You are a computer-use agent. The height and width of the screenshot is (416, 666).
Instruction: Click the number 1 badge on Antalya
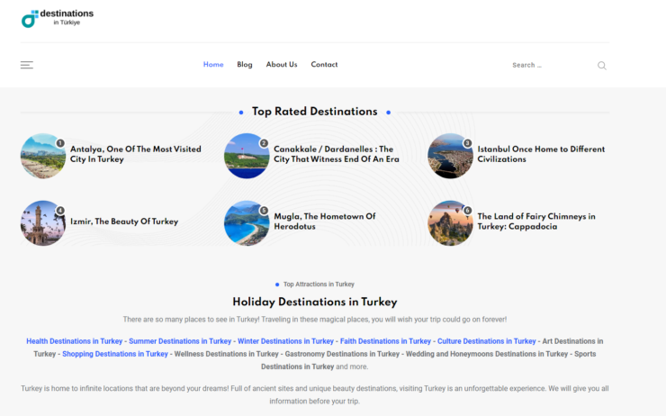(60, 143)
